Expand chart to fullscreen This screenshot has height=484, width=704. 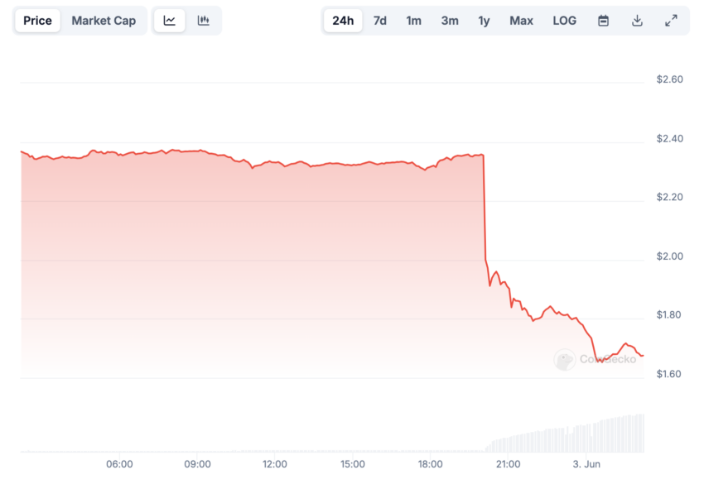[671, 21]
